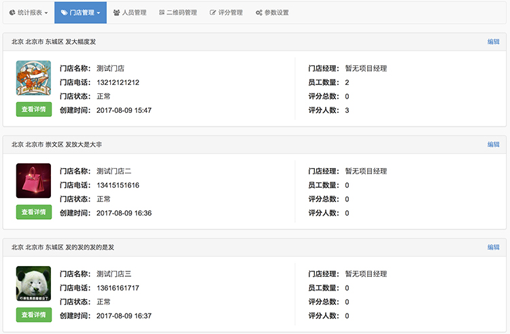Open the 二维码管理 menu item
The width and height of the screenshot is (510, 334).
coord(178,13)
